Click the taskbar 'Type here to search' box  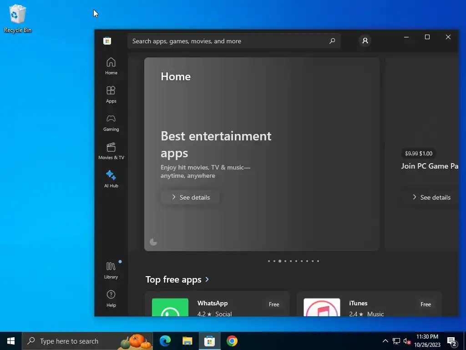point(87,341)
